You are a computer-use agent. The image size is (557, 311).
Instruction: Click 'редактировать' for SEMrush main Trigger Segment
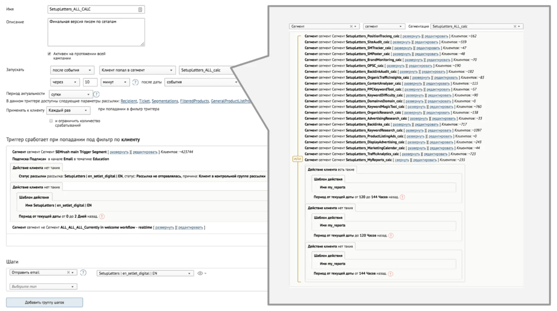(145, 152)
